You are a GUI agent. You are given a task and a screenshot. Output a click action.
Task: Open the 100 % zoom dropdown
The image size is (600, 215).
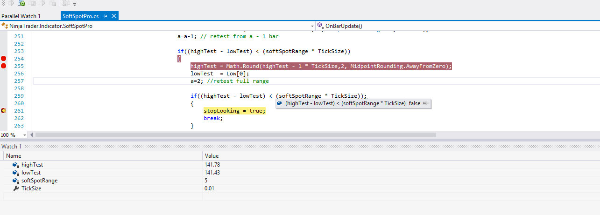pos(24,135)
